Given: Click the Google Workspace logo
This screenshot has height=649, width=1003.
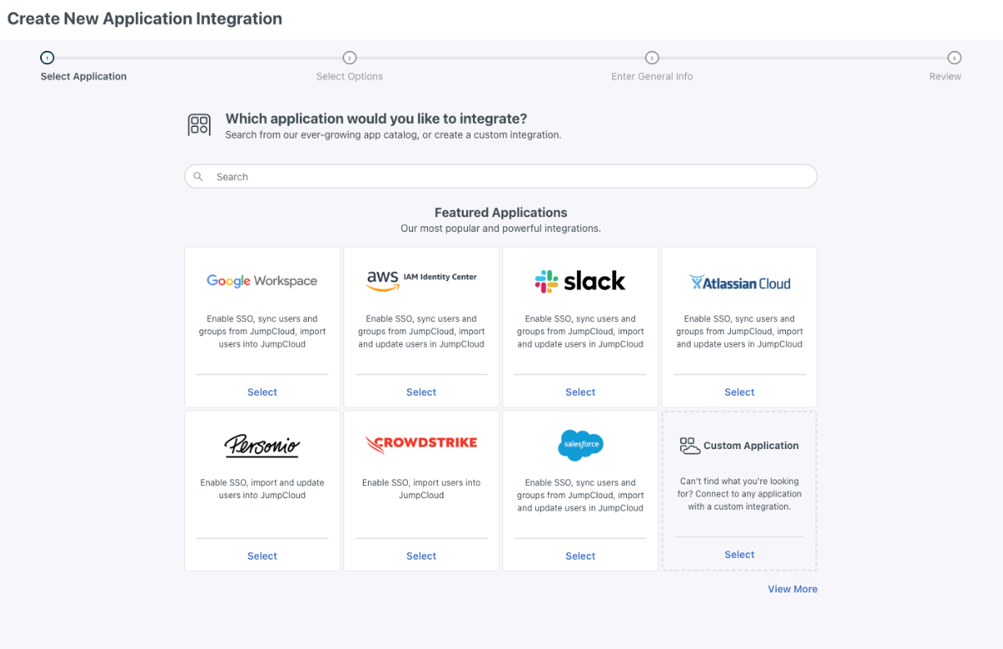Looking at the screenshot, I should point(262,281).
